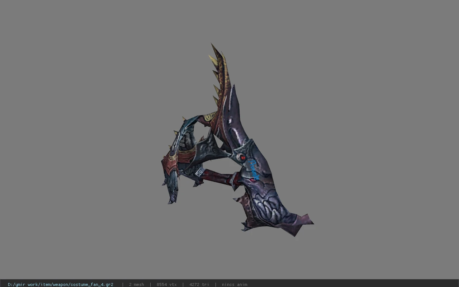Click the '4272 tri' triangle count
The width and height of the screenshot is (459, 287).
(x=199, y=284)
